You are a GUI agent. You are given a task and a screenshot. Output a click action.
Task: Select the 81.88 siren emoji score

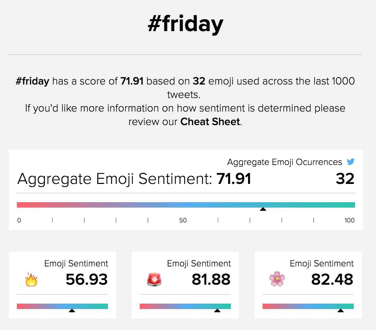211,280
